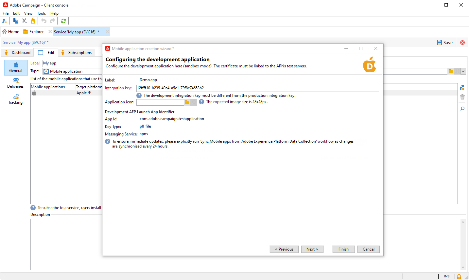Image resolution: width=469 pixels, height=280 pixels.
Task: Click the help icon beside 'To subscribe to a service'
Action: click(33, 208)
